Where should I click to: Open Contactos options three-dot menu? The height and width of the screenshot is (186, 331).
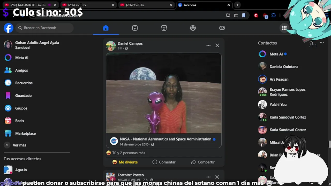click(x=322, y=43)
